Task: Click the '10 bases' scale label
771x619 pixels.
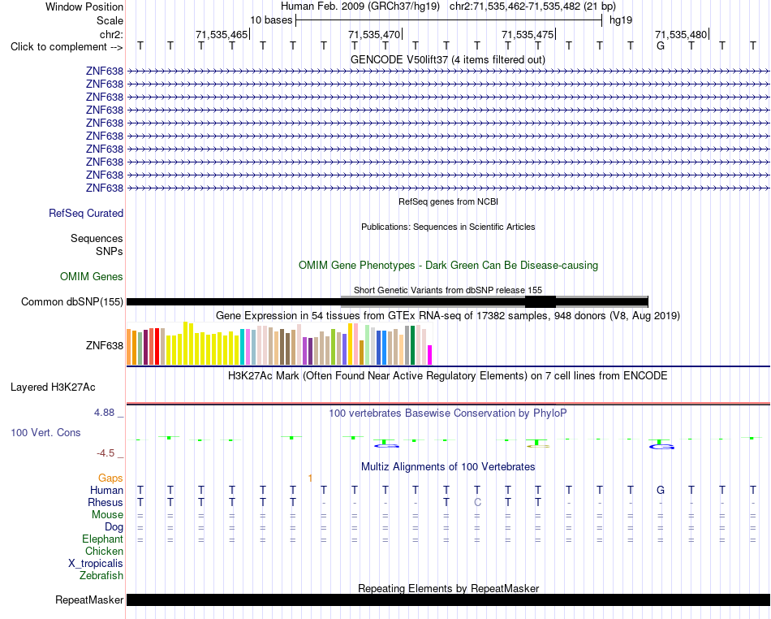Action: tap(271, 20)
